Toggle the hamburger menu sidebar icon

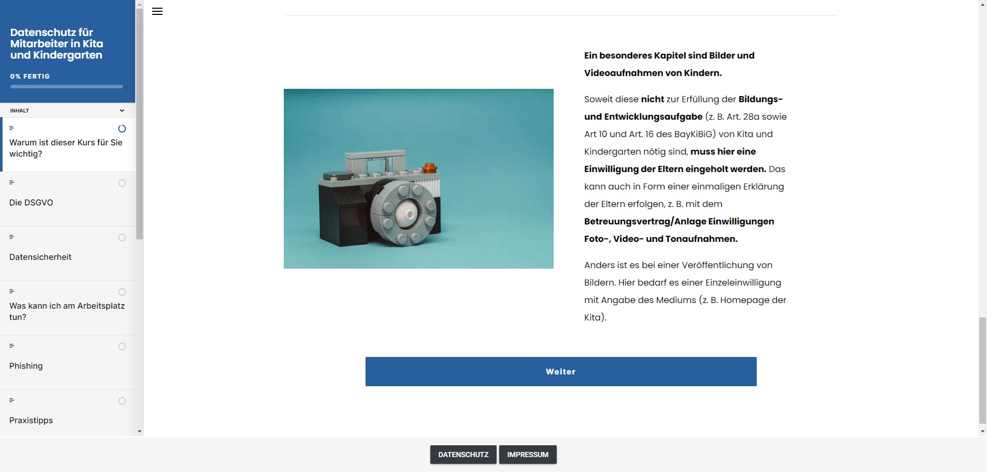click(157, 11)
